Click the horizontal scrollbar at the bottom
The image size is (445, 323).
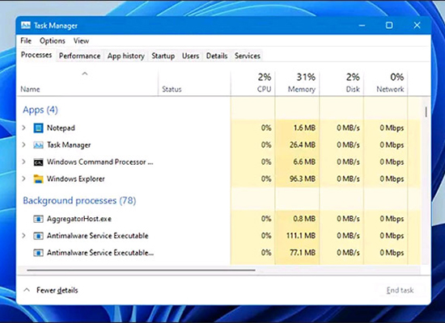coord(141,271)
